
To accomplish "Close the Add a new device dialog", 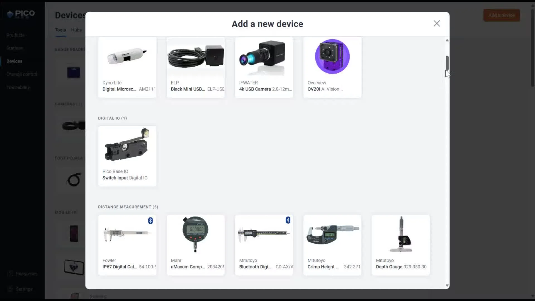I will click(437, 23).
